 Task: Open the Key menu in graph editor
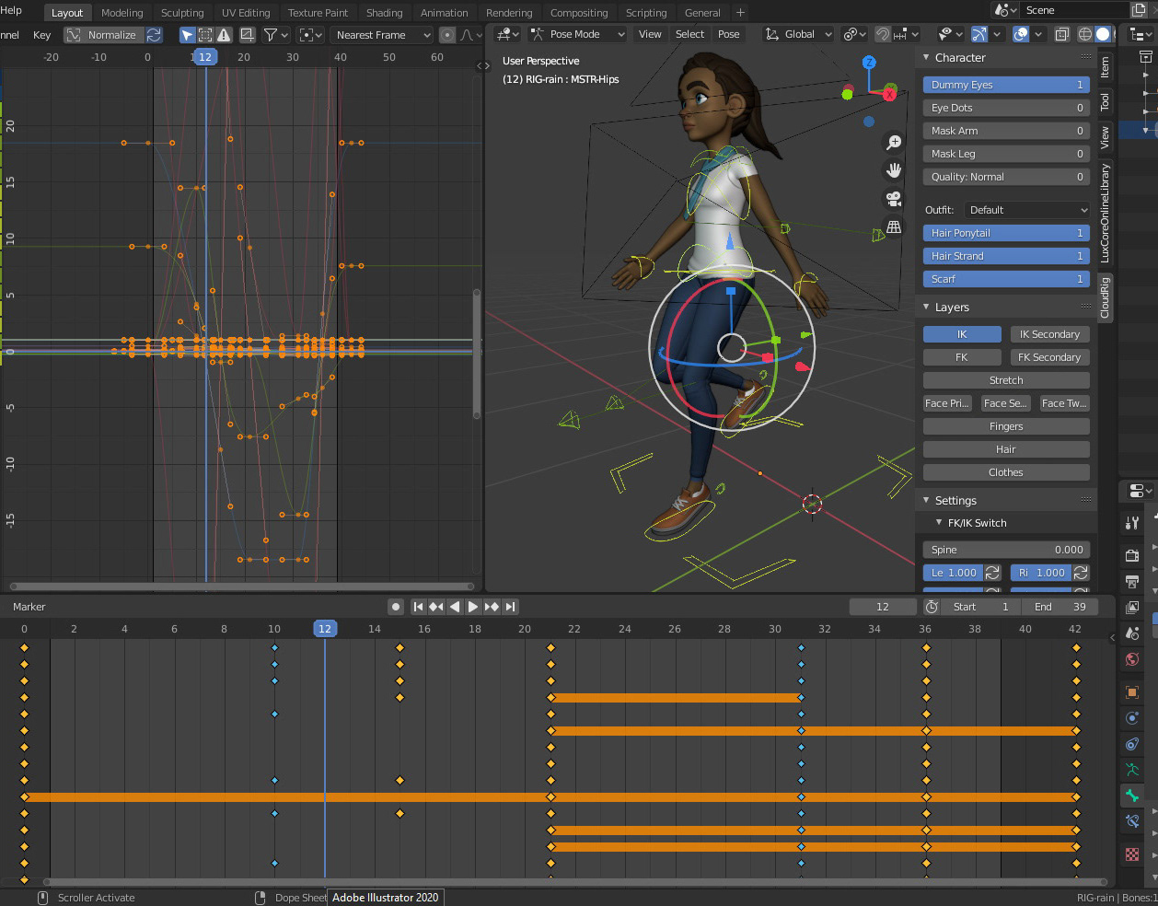42,35
